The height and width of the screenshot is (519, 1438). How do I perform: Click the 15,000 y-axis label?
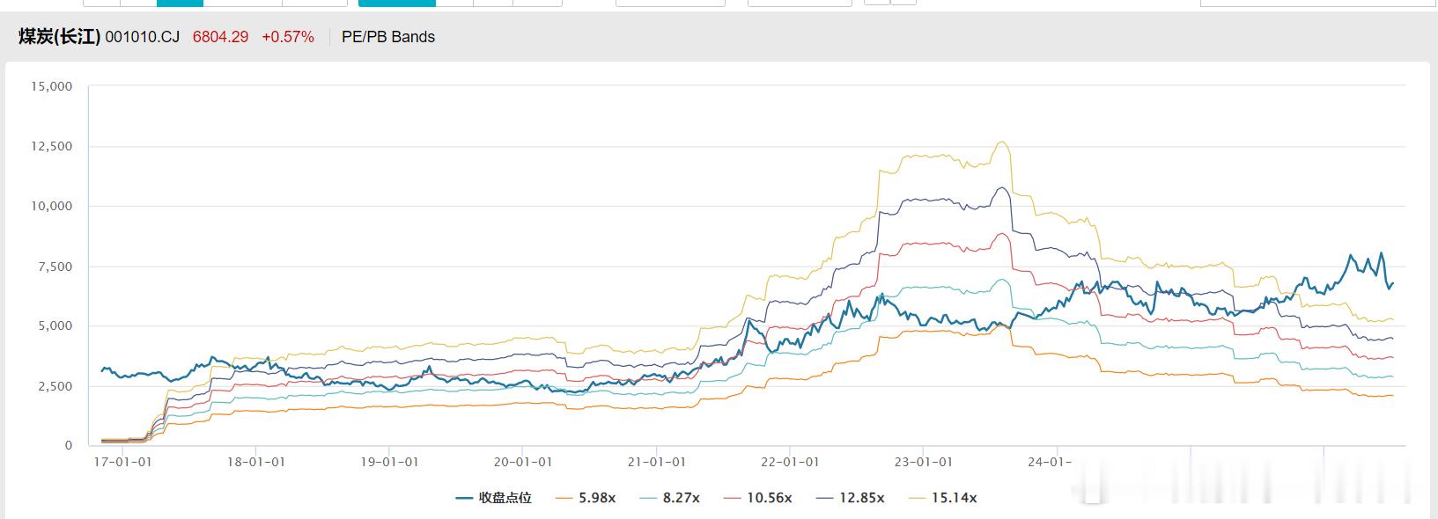point(51,86)
